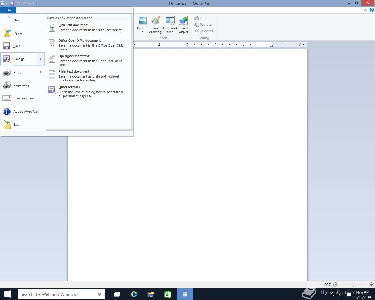The width and height of the screenshot is (375, 300).
Task: Save as Rich Text document
Action: coord(88,28)
